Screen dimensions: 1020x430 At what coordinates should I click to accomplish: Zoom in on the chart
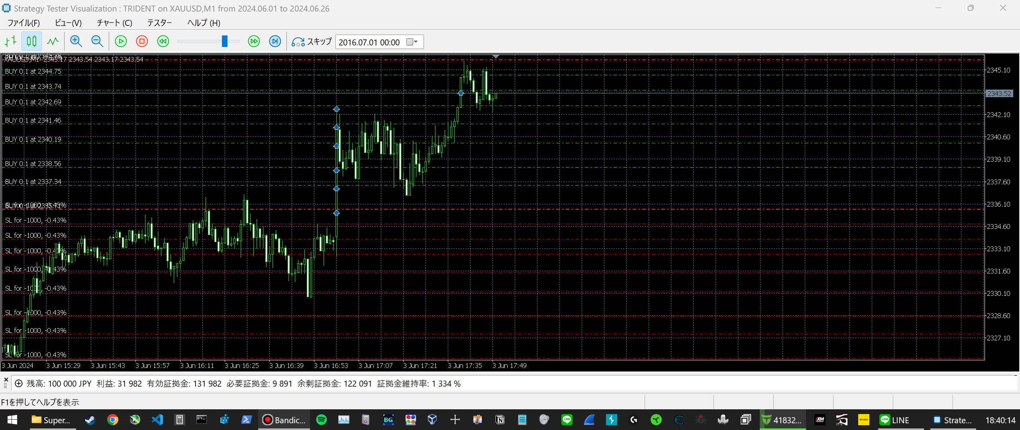click(76, 41)
